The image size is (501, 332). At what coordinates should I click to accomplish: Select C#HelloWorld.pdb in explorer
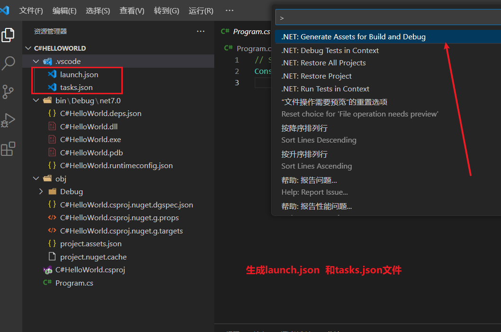tap(91, 153)
